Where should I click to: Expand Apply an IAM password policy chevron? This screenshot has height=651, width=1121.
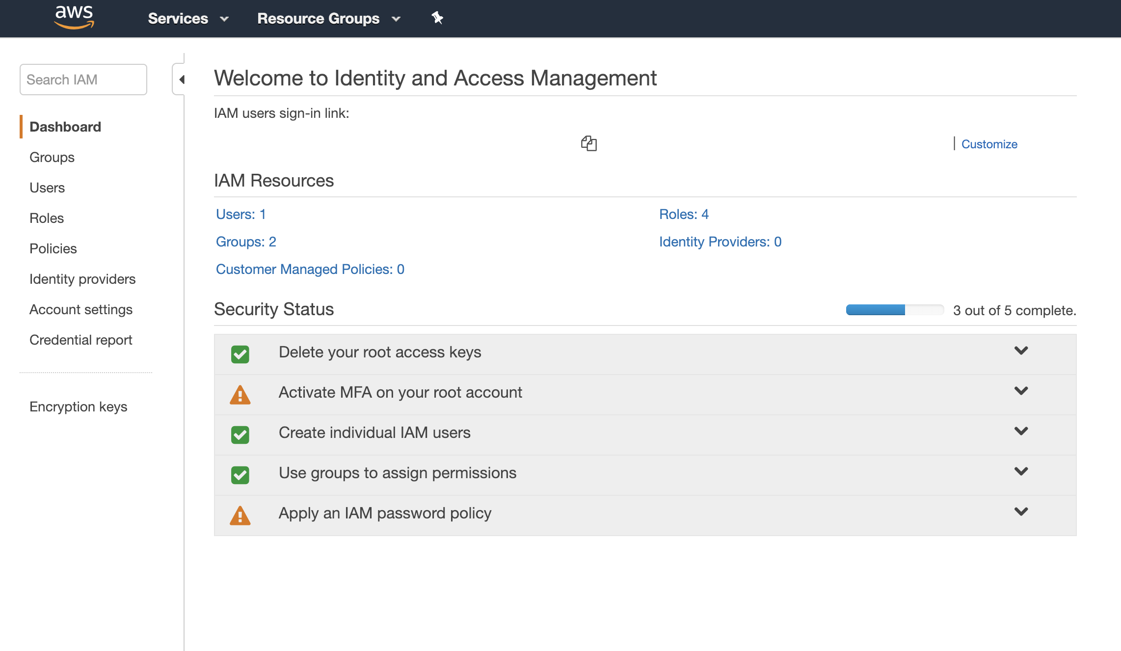pyautogui.click(x=1021, y=512)
